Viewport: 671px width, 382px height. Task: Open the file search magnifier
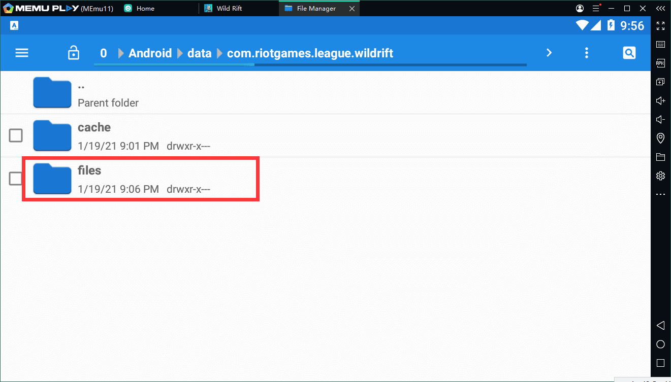click(629, 53)
